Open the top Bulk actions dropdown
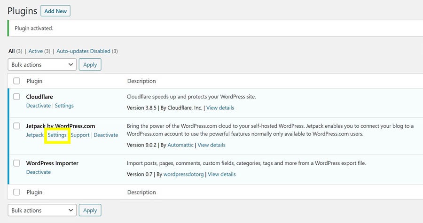423x223 pixels. pos(42,65)
